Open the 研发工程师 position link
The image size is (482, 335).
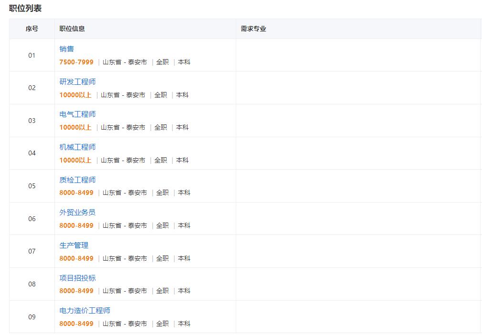tap(77, 82)
